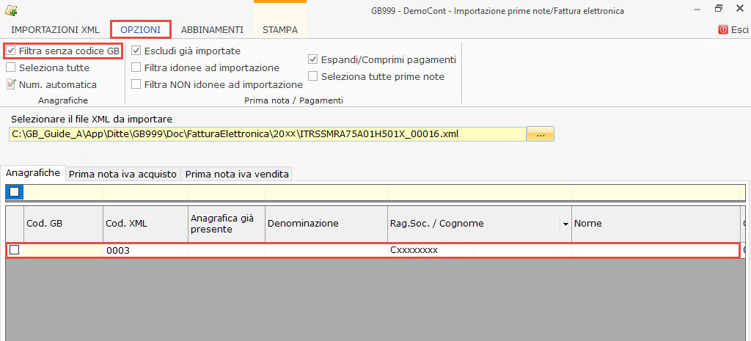Open Prima nota iva vendita tab
751x341 pixels.
237,175
